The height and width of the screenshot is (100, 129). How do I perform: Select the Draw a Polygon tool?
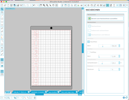[2, 44]
